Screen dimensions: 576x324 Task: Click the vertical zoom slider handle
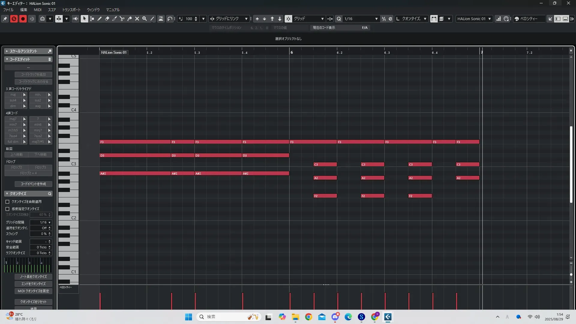(571, 274)
